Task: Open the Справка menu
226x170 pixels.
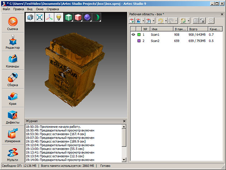Action: click(53, 8)
